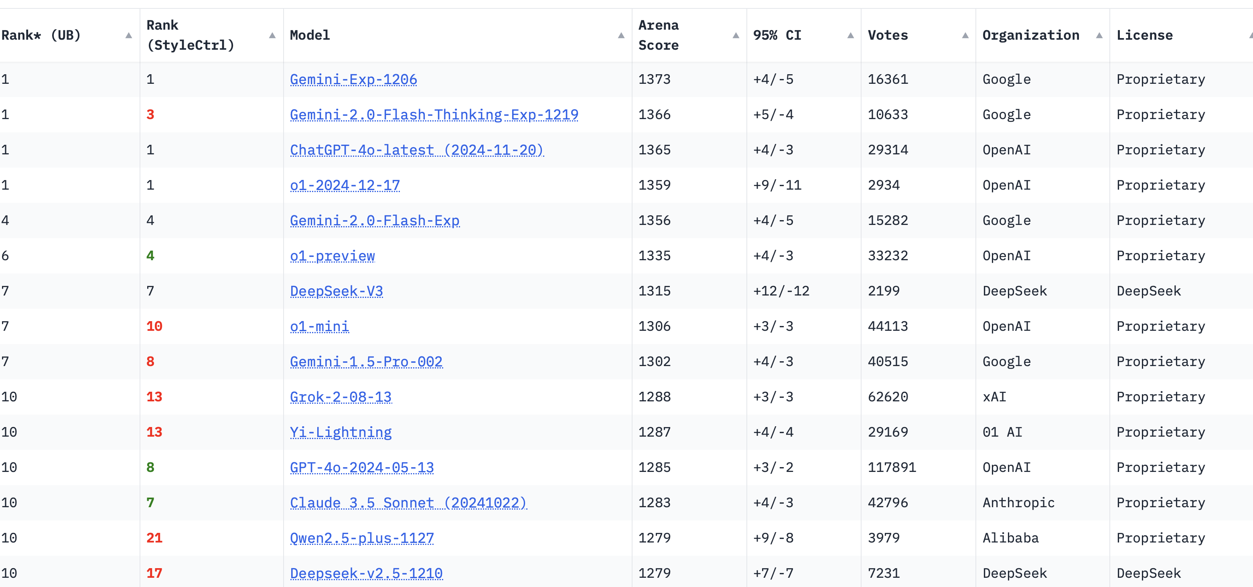Image resolution: width=1253 pixels, height=587 pixels.
Task: Sort by Organization column arrow
Action: (1099, 36)
